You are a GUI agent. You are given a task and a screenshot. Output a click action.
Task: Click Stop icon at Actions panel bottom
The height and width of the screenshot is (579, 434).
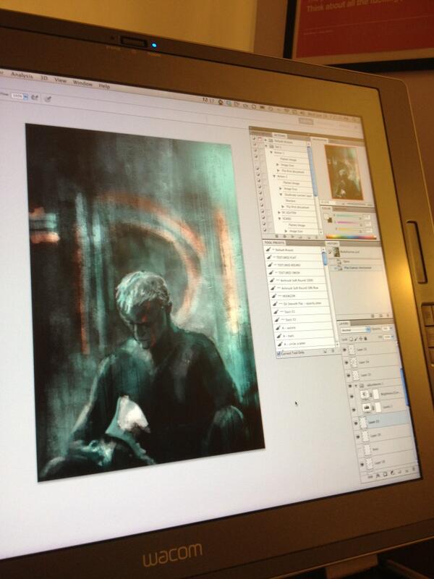(x=278, y=236)
